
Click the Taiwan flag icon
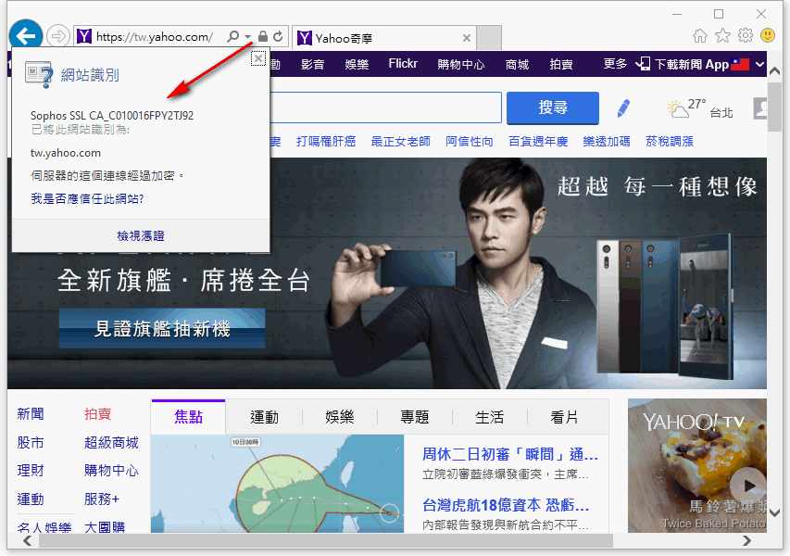(741, 64)
